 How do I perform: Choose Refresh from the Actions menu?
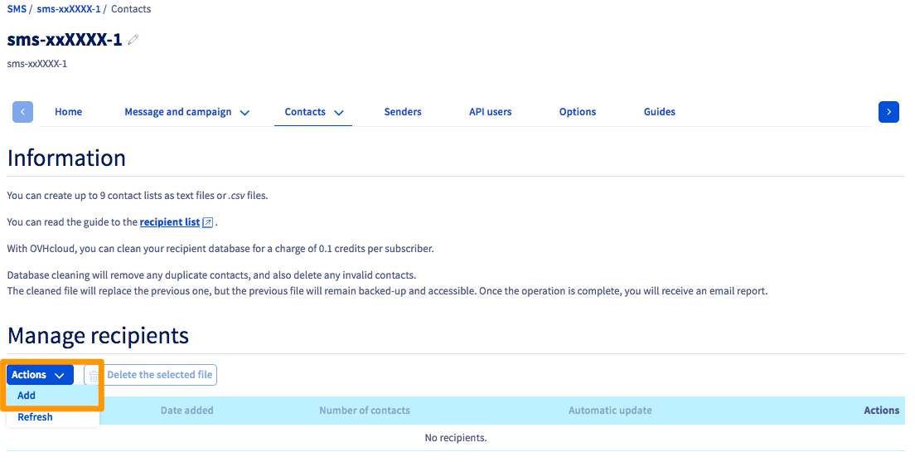(35, 417)
